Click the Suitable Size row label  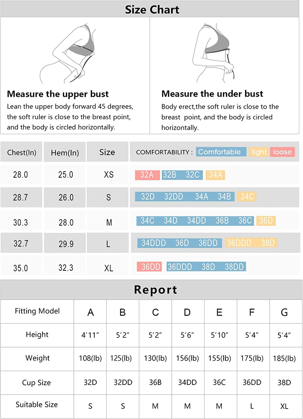37,404
